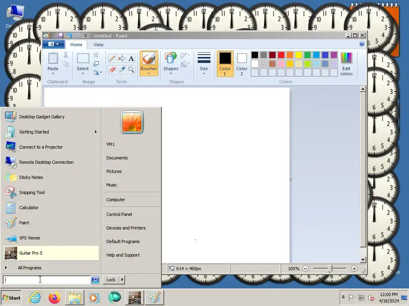Switch to the View ribbon tab
Viewport: 409px width, 306px height.
pos(98,45)
